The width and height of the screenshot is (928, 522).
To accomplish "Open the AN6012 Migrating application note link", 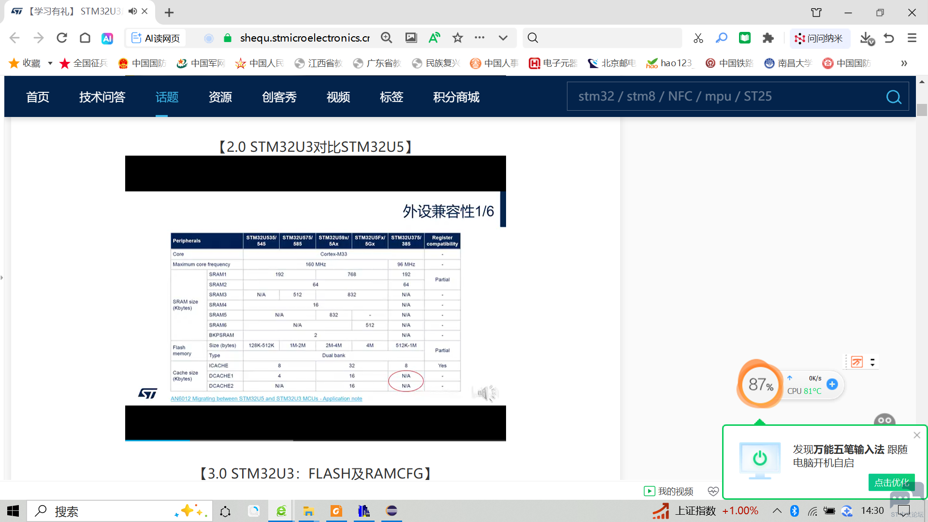I will point(266,399).
